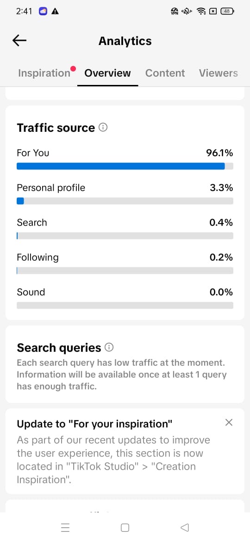Tap the VPN status bar icon
Viewport: 250px width, 543px height.
pos(175,12)
